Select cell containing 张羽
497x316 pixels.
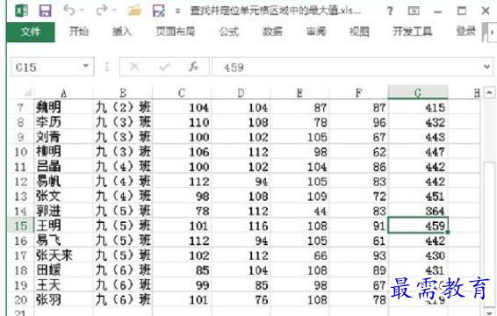(63, 299)
